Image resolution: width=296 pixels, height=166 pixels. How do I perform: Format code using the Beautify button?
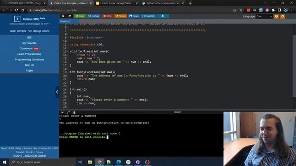tap(148, 16)
